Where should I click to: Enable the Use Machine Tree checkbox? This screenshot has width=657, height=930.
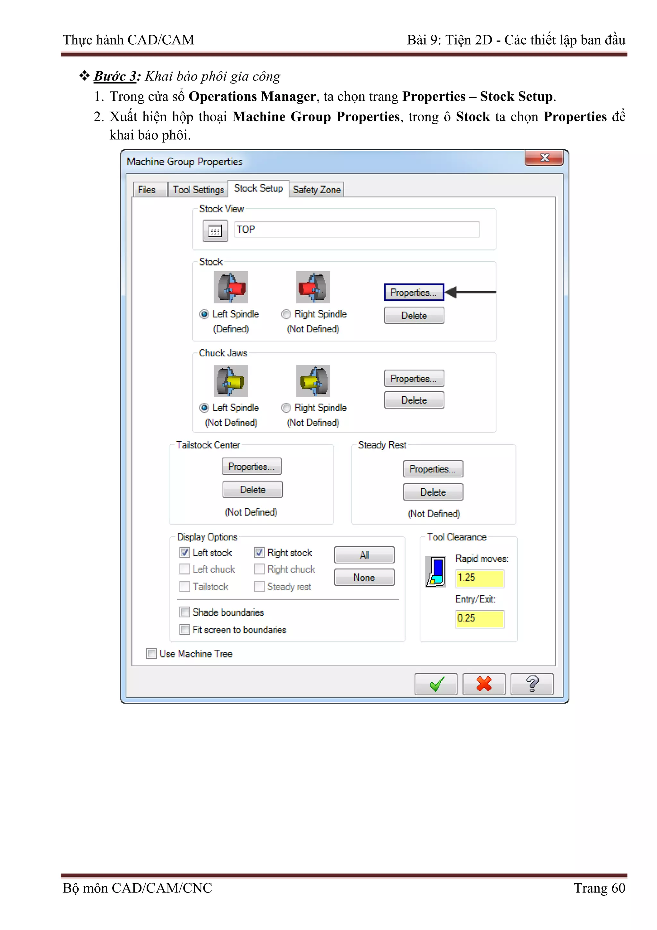pyautogui.click(x=151, y=653)
